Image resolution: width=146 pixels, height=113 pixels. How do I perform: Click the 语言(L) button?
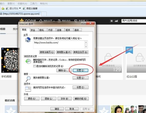(x=49, y=99)
